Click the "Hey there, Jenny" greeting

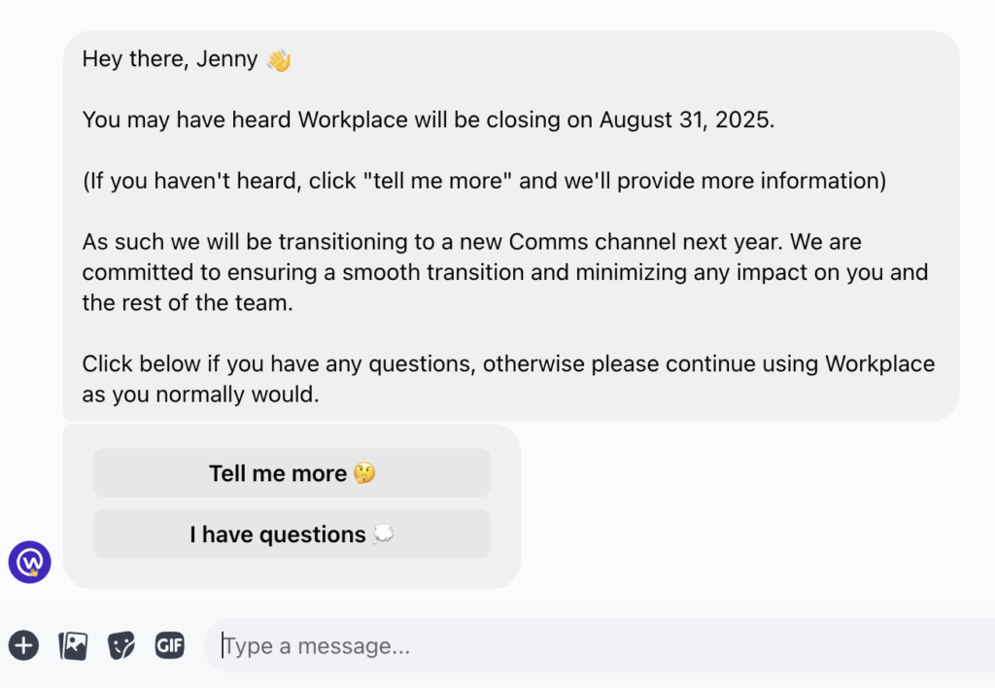point(170,59)
